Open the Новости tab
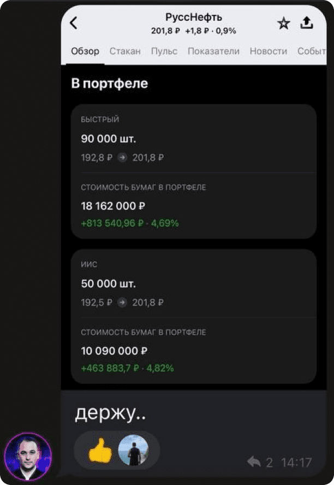The image size is (334, 485). [268, 51]
